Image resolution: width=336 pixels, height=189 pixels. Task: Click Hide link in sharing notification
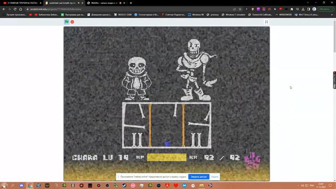coord(215,177)
